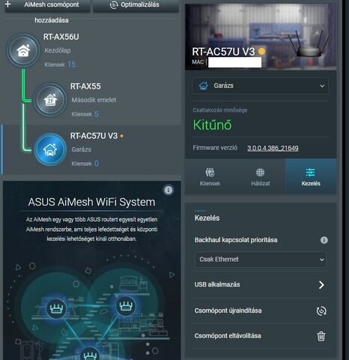Expand USB alkalmazás with the chevron
The image size is (349, 360).
point(321,284)
